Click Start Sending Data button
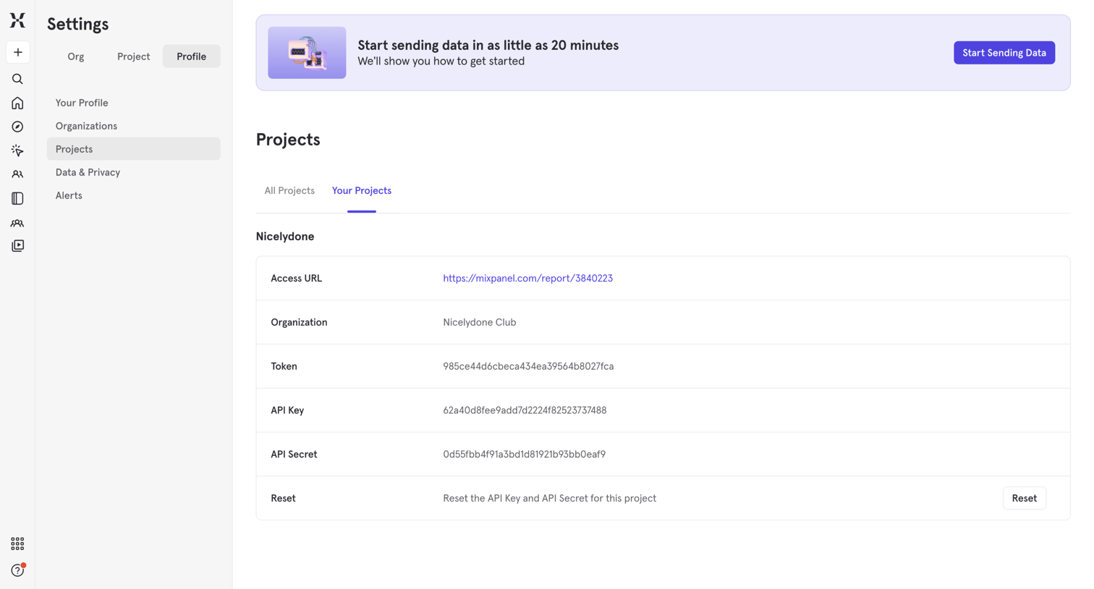Viewport: 1094px width, 589px height. coord(1004,53)
